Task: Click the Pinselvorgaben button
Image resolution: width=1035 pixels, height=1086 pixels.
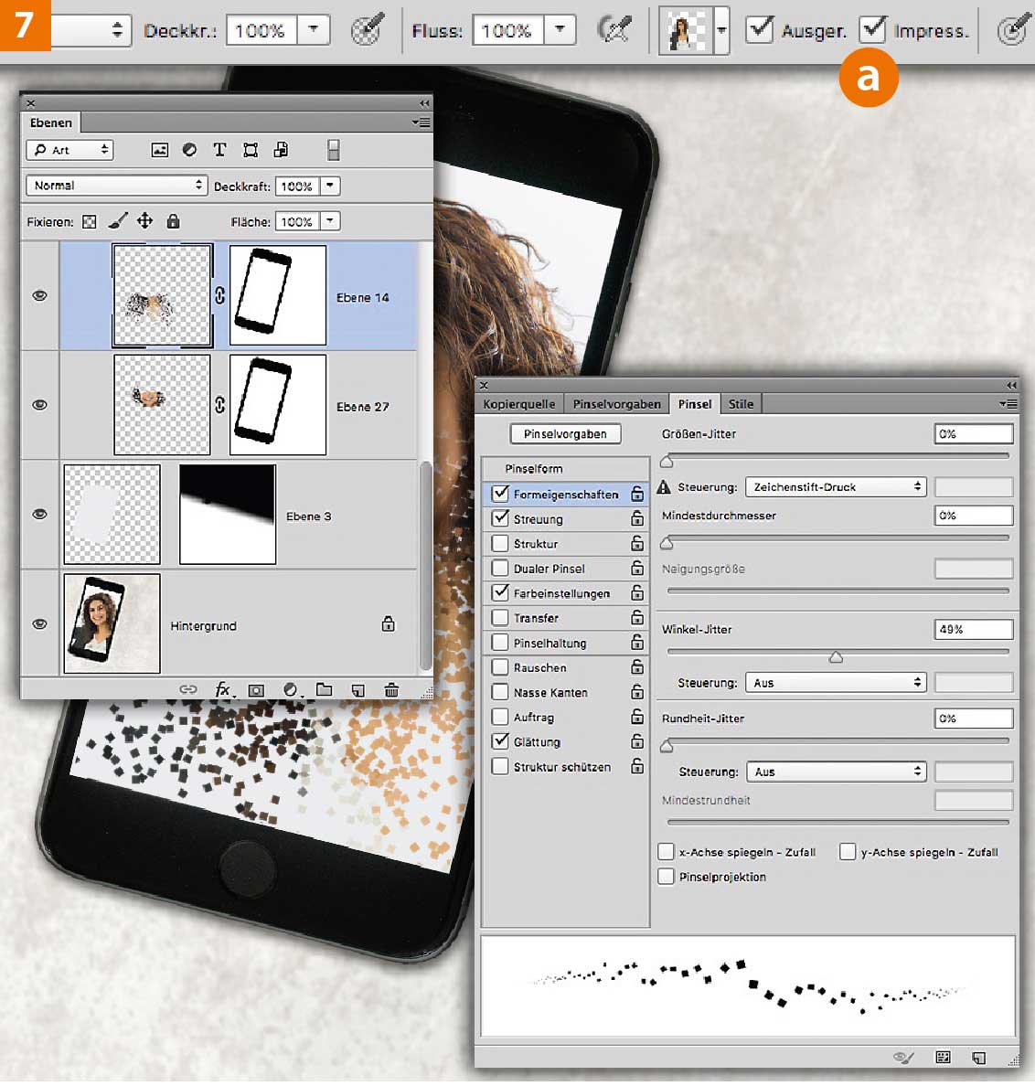Action: coord(565,434)
